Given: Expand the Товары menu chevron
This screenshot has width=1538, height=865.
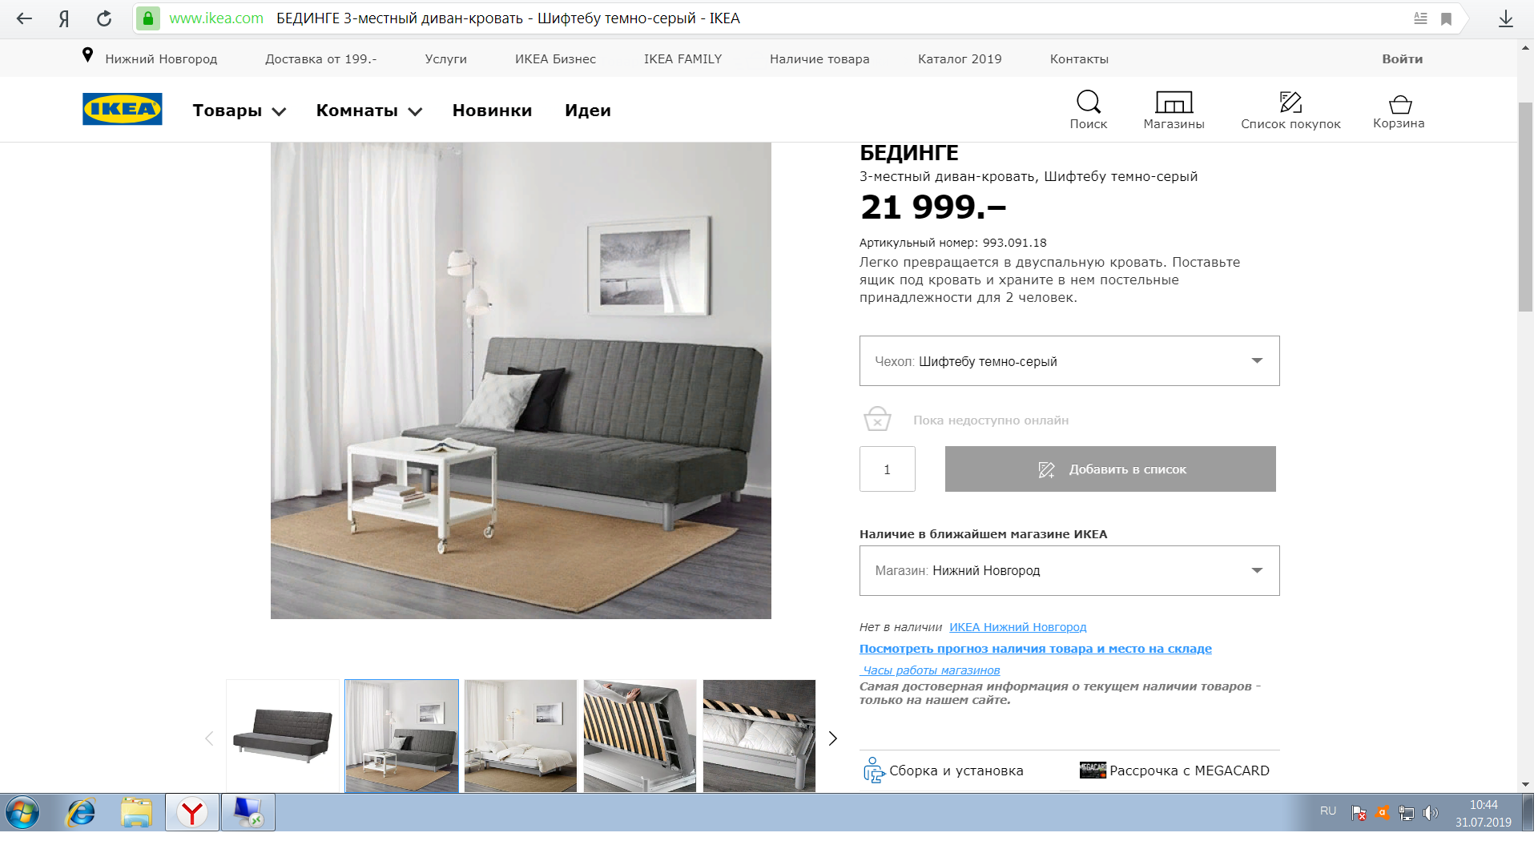Looking at the screenshot, I should 279,112.
